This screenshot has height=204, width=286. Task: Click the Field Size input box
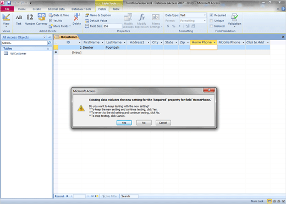pos(112,26)
